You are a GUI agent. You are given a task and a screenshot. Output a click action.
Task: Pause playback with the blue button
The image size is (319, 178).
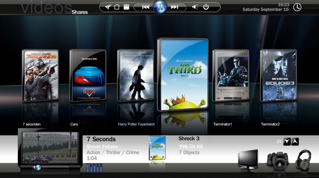coord(160,7)
